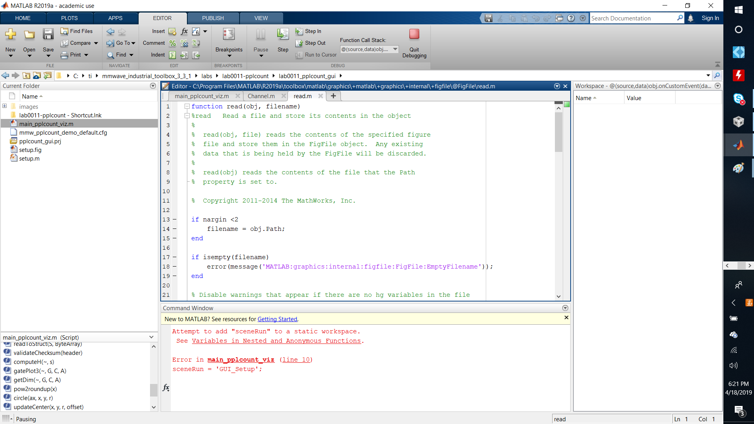Viewport: 754px width, 424px height.
Task: Open Variables in Nested and Anonymous Functions link
Action: coord(276,341)
